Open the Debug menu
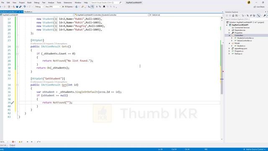Image resolution: width=268 pixels, height=151 pixels. 37,3
